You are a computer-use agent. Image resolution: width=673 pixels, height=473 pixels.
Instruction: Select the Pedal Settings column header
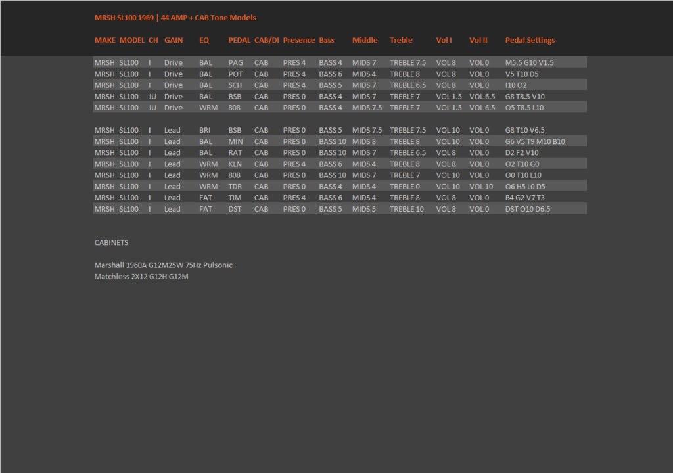[x=530, y=40]
